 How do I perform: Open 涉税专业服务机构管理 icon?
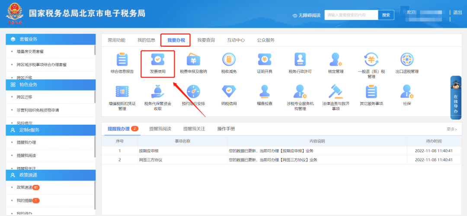click(x=300, y=92)
